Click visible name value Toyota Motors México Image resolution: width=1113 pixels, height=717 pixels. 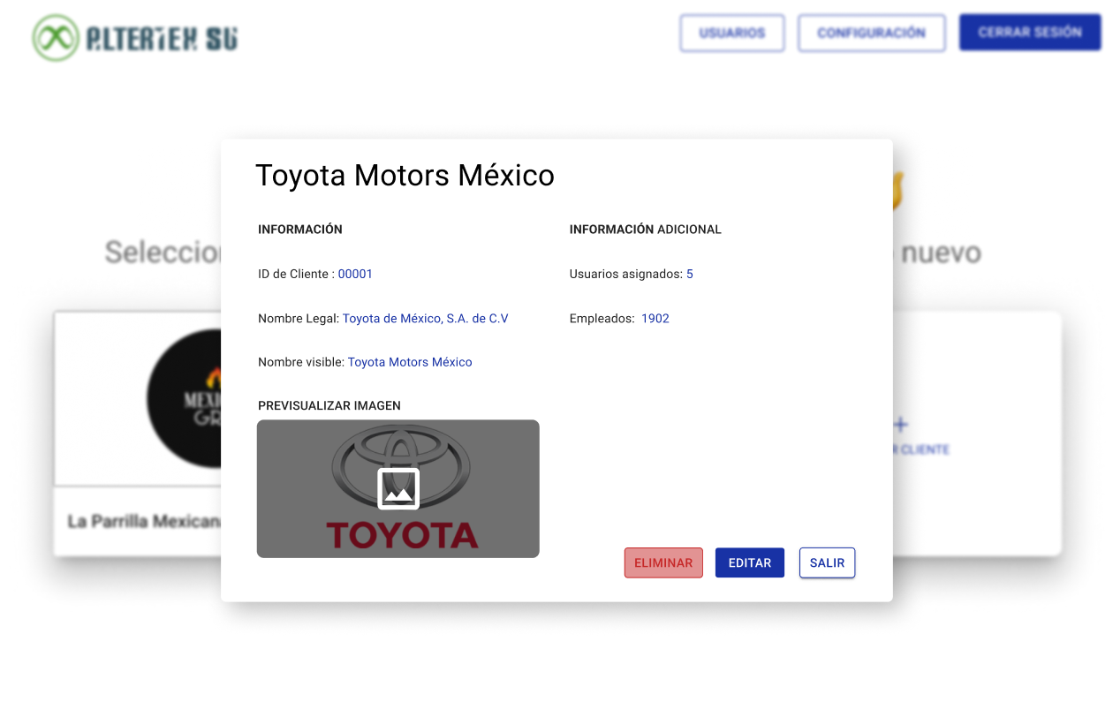point(410,362)
